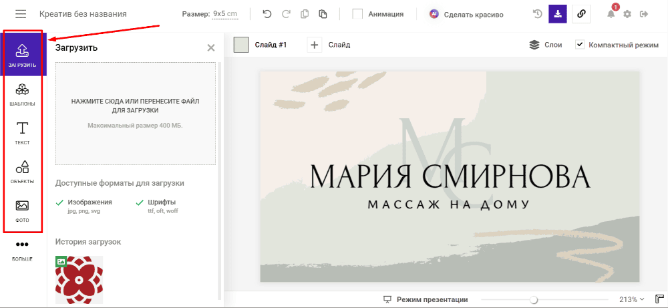Image resolution: width=668 pixels, height=308 pixels.
Task: Click the copy icon in top toolbar
Action: [x=305, y=14]
